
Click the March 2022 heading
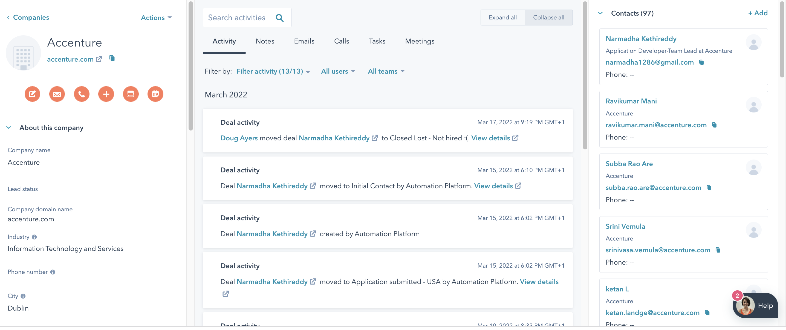pos(226,95)
